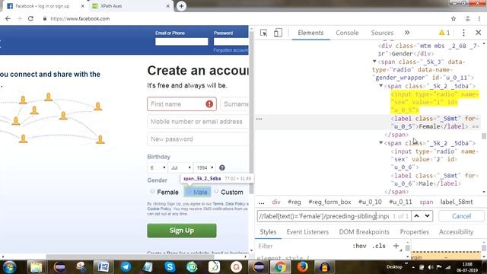The height and width of the screenshot is (274, 487).
Task: Click #reg_form_box in the breadcrumb
Action: pyautogui.click(x=329, y=202)
